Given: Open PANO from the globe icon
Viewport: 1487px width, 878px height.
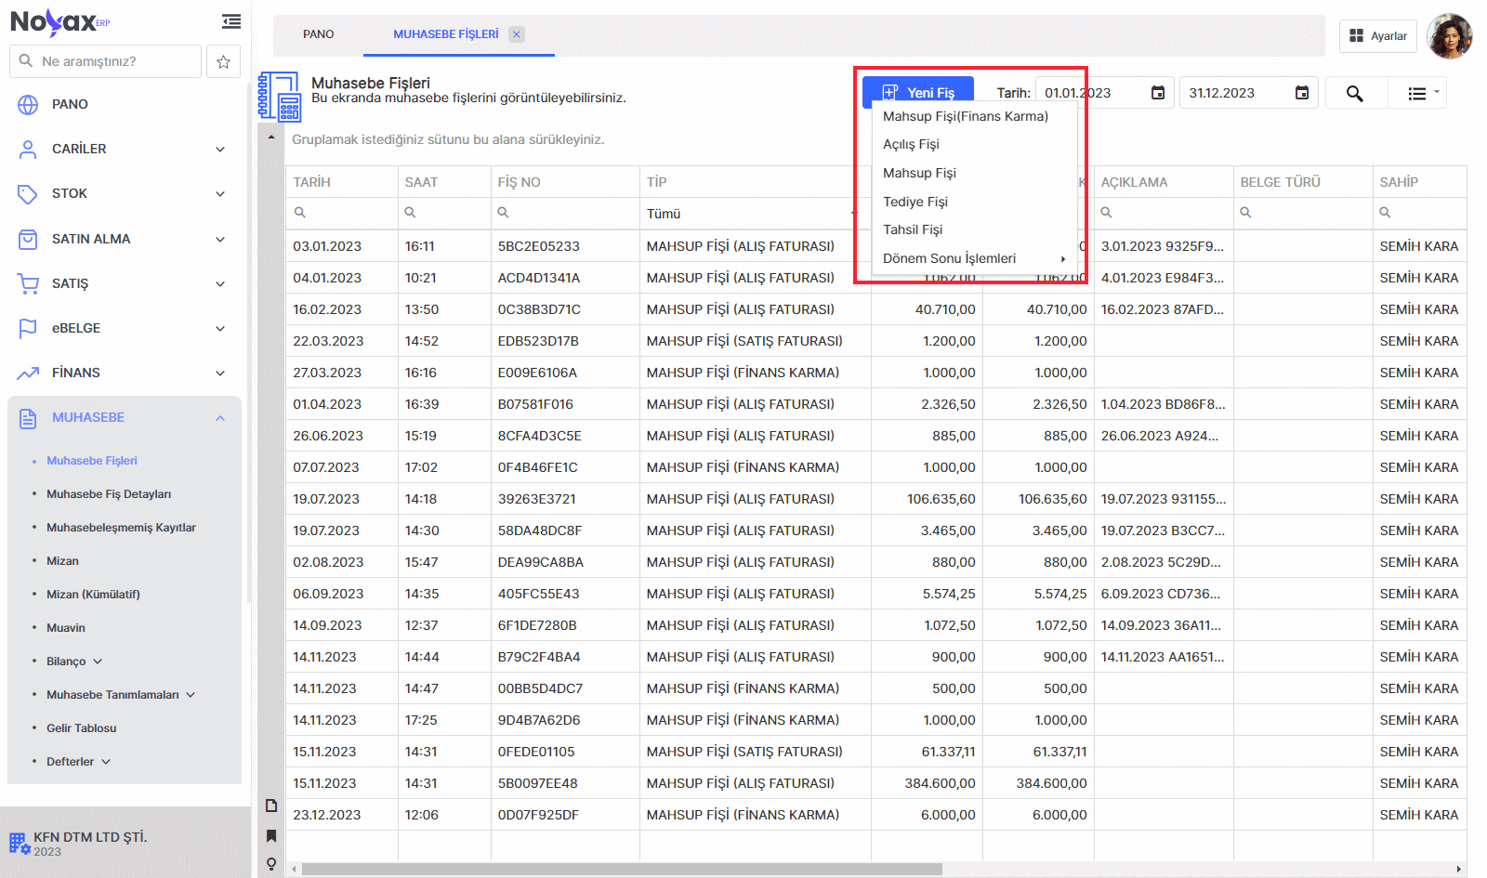Looking at the screenshot, I should tap(28, 104).
